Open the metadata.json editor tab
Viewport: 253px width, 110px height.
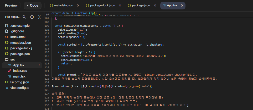(x=64, y=5)
